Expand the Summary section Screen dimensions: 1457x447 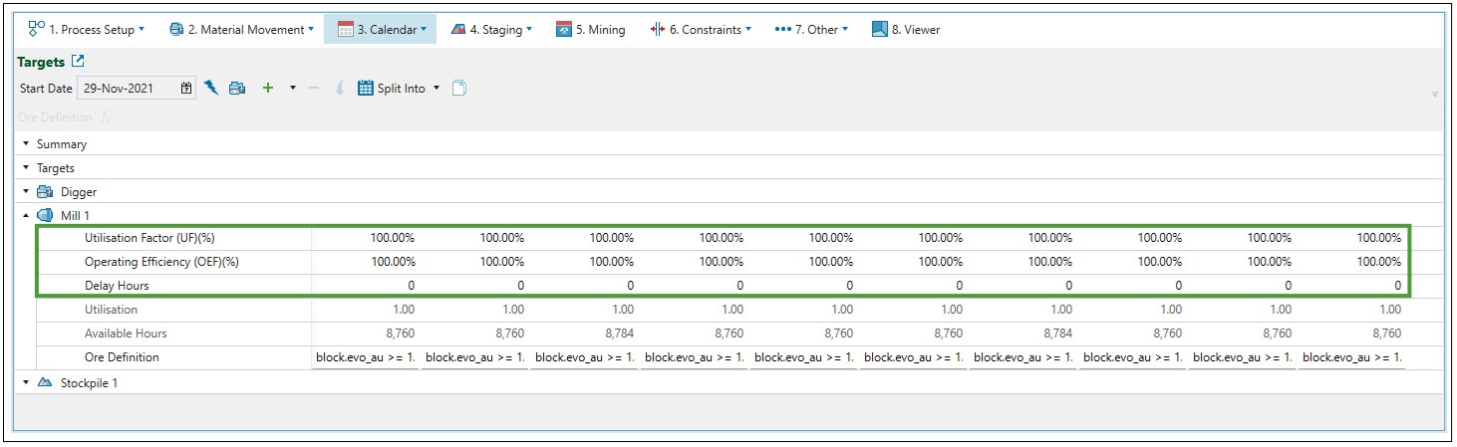(26, 144)
